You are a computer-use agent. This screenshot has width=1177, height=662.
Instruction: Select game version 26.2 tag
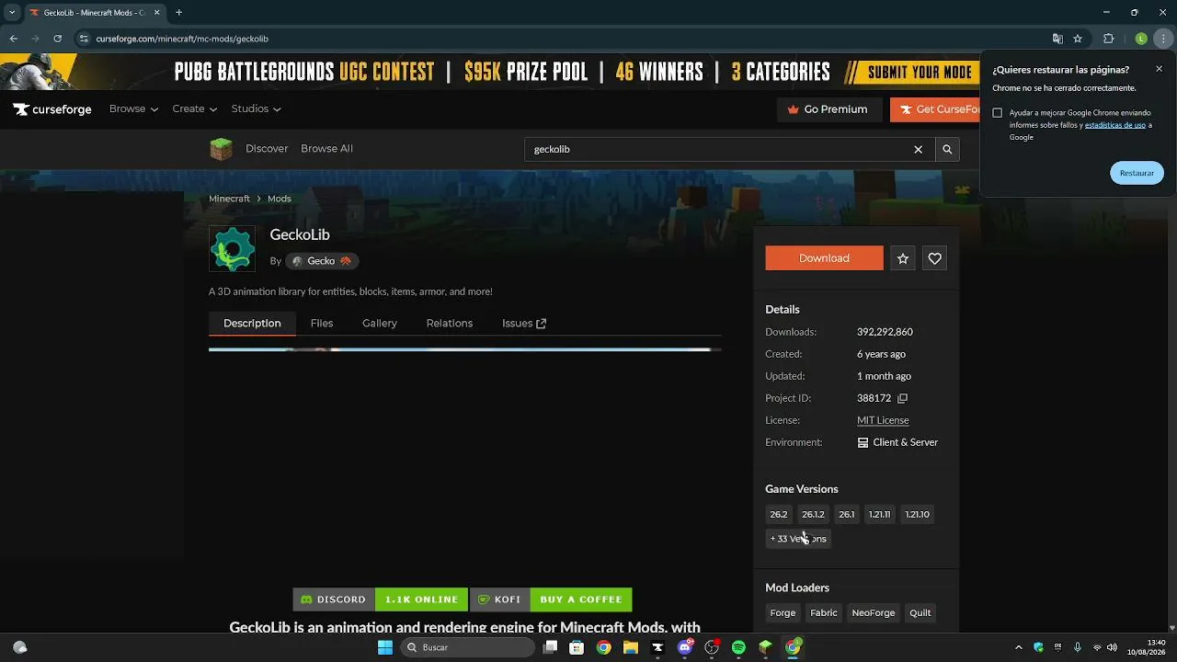tap(779, 515)
